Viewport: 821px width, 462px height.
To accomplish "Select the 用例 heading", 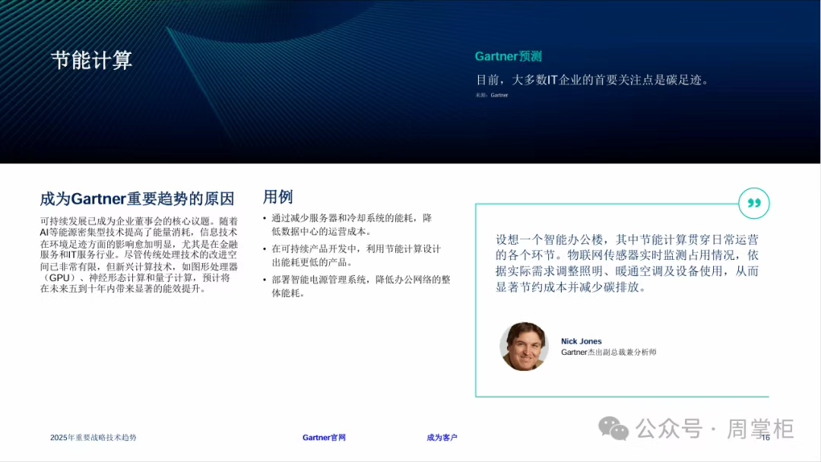I will coord(277,197).
